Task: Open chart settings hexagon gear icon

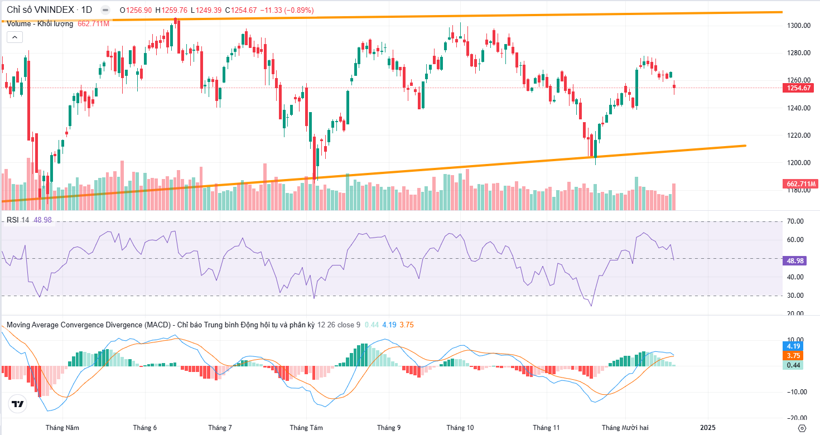Action: tap(802, 428)
